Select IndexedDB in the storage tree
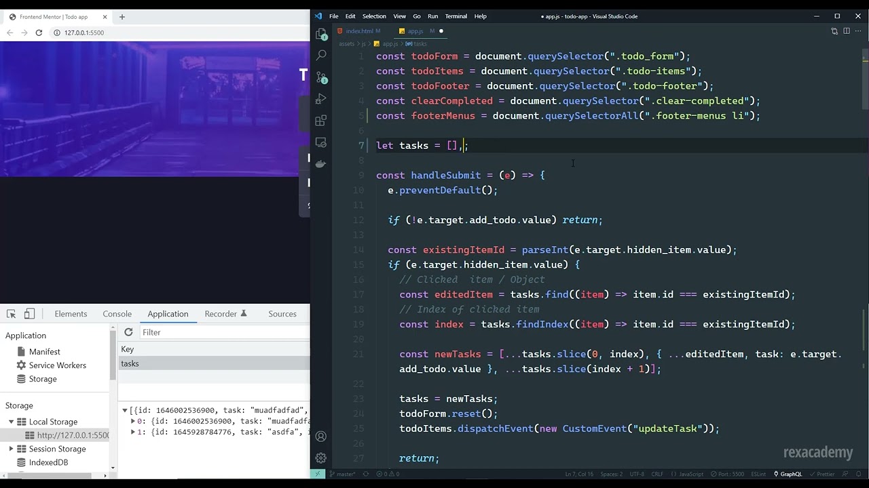869x488 pixels. (48, 462)
